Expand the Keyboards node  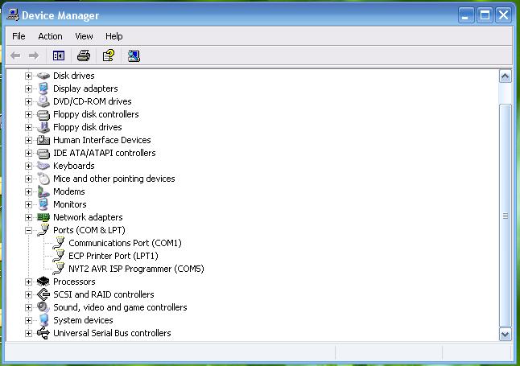point(28,166)
